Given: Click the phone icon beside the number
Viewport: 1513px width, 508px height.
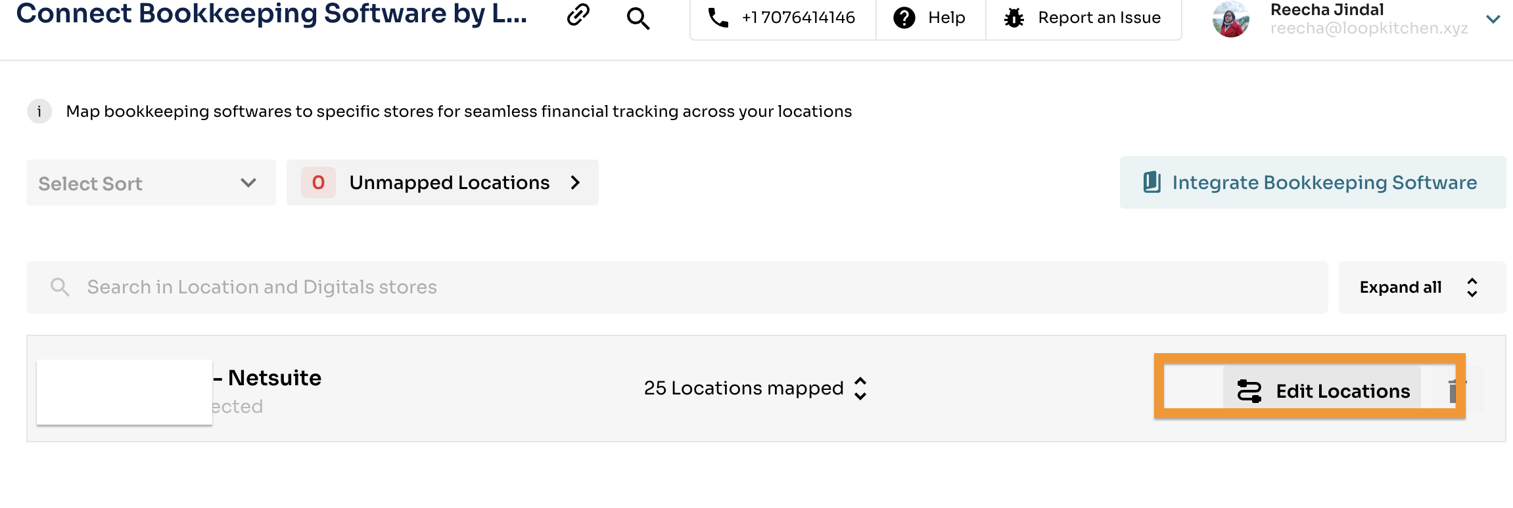Looking at the screenshot, I should [x=718, y=18].
